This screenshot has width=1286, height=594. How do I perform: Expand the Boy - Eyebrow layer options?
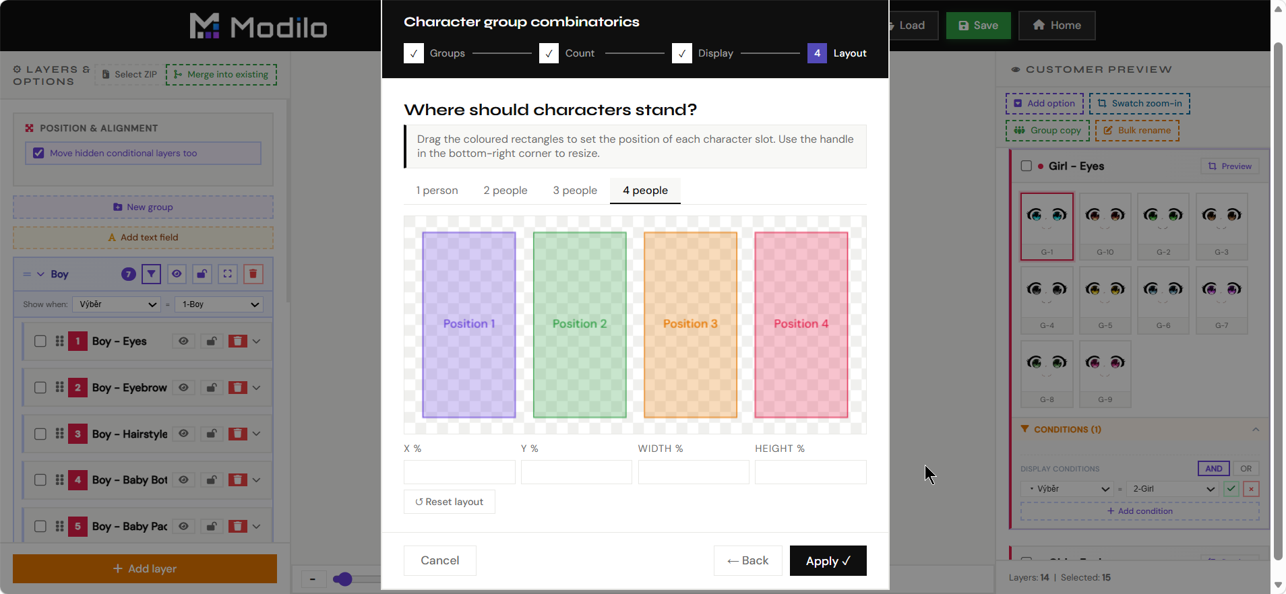click(x=256, y=388)
